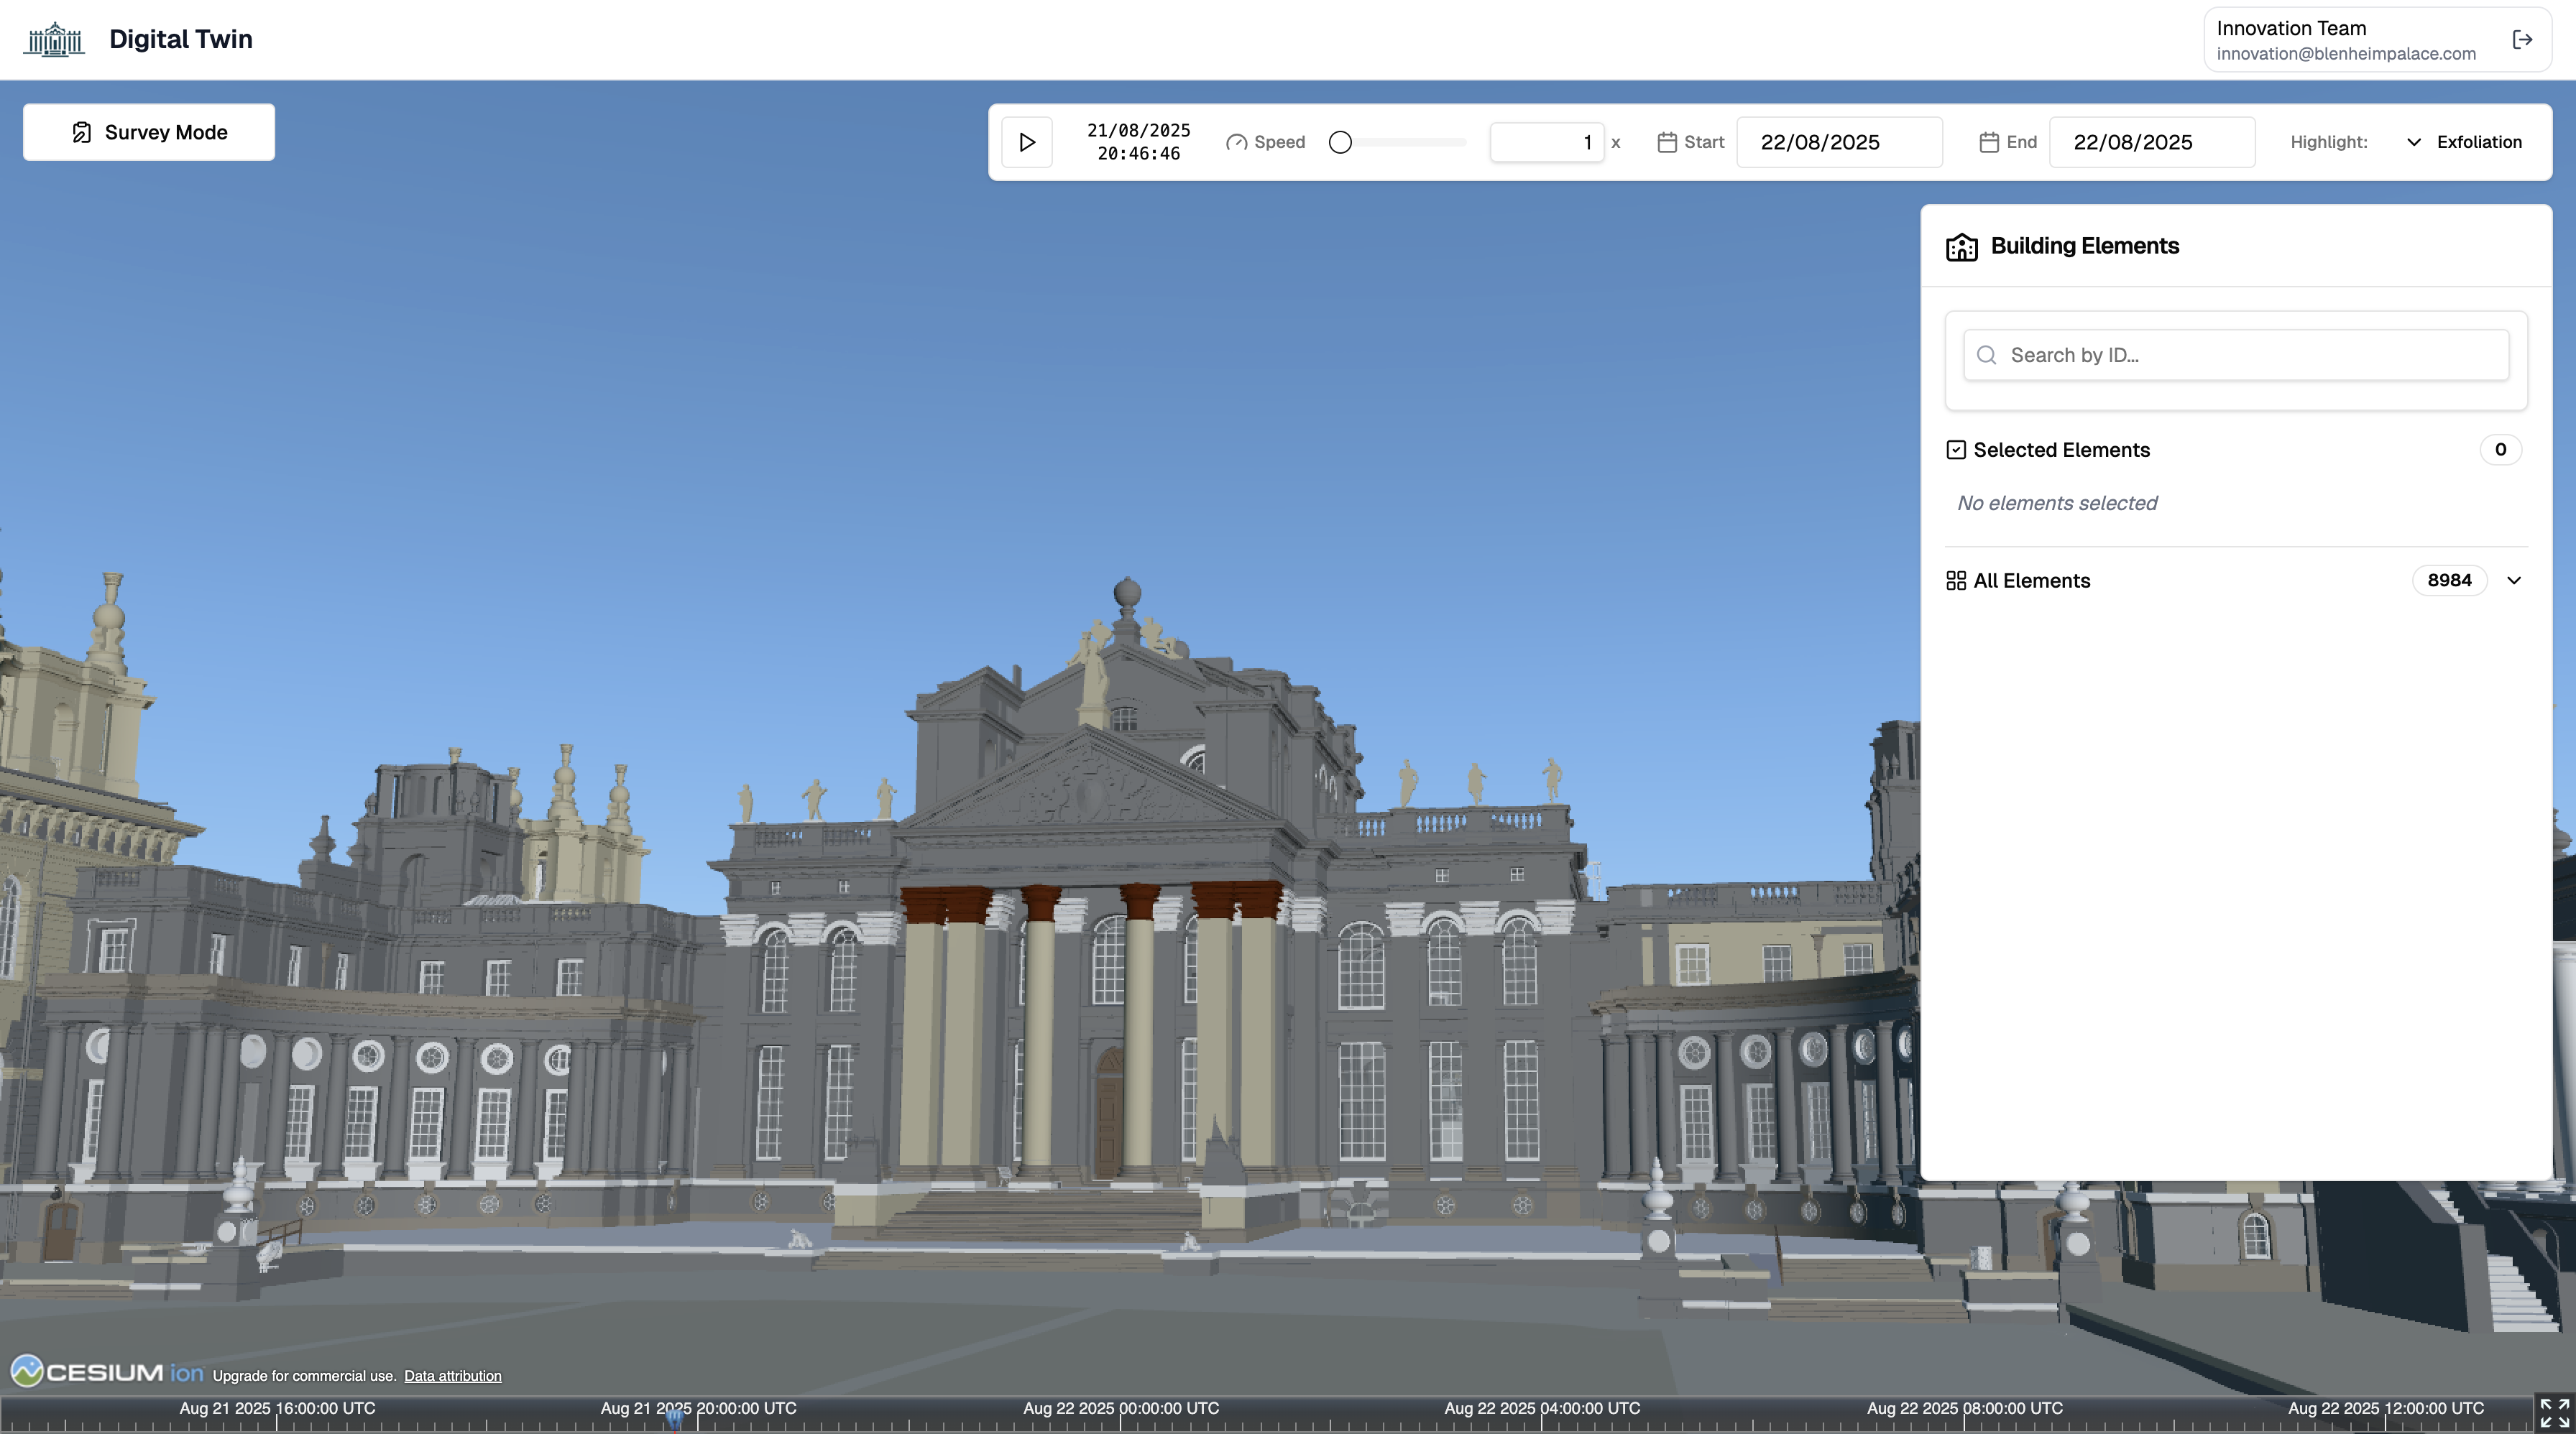The image size is (2576, 1434).
Task: Expand the All Elements list chevron
Action: click(x=2514, y=580)
